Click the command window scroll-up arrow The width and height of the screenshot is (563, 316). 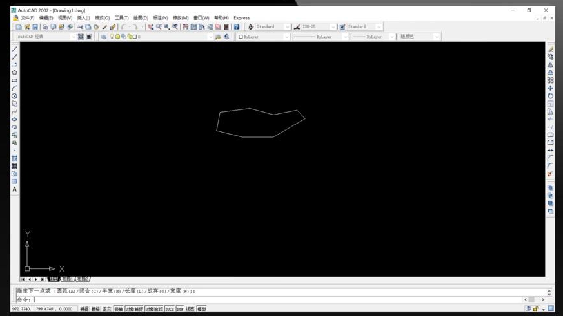[549, 290]
